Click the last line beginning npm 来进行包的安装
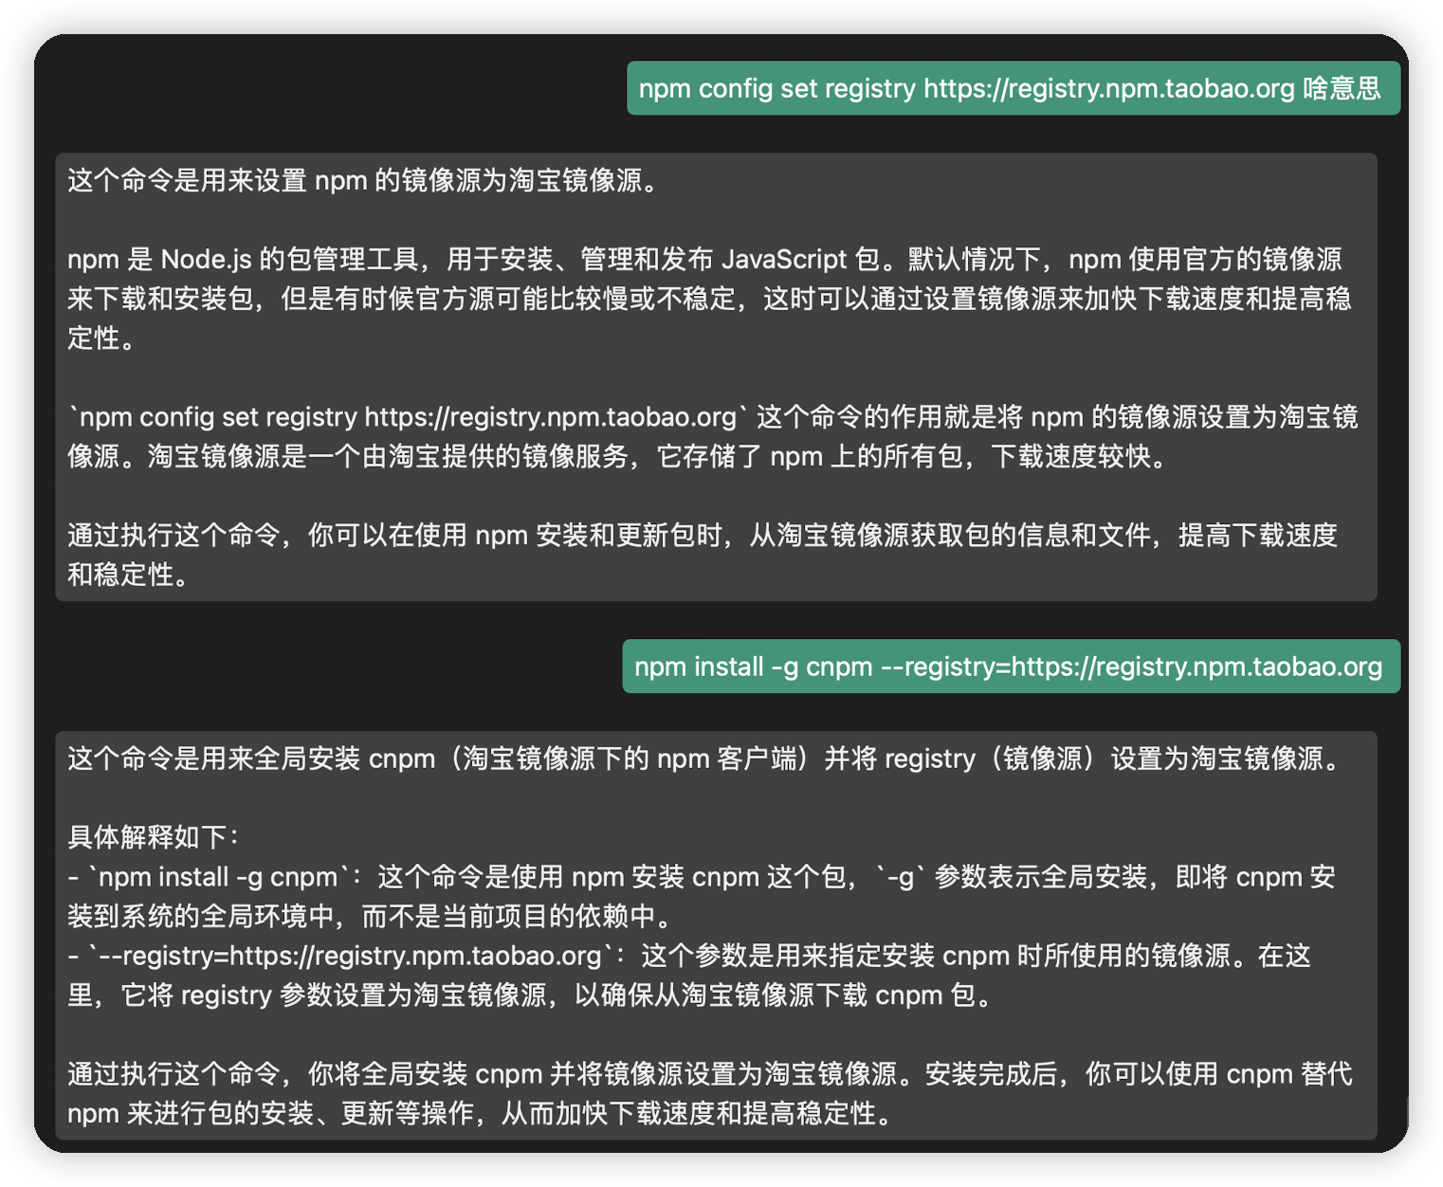Screen dimensions: 1443x1187 coord(479,1113)
